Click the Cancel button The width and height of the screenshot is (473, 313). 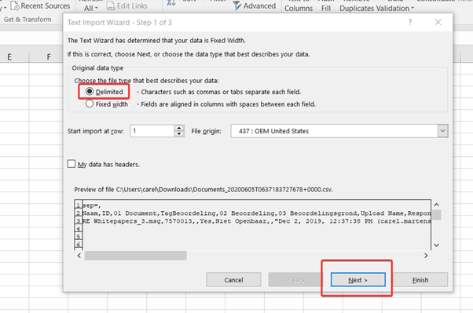click(233, 280)
